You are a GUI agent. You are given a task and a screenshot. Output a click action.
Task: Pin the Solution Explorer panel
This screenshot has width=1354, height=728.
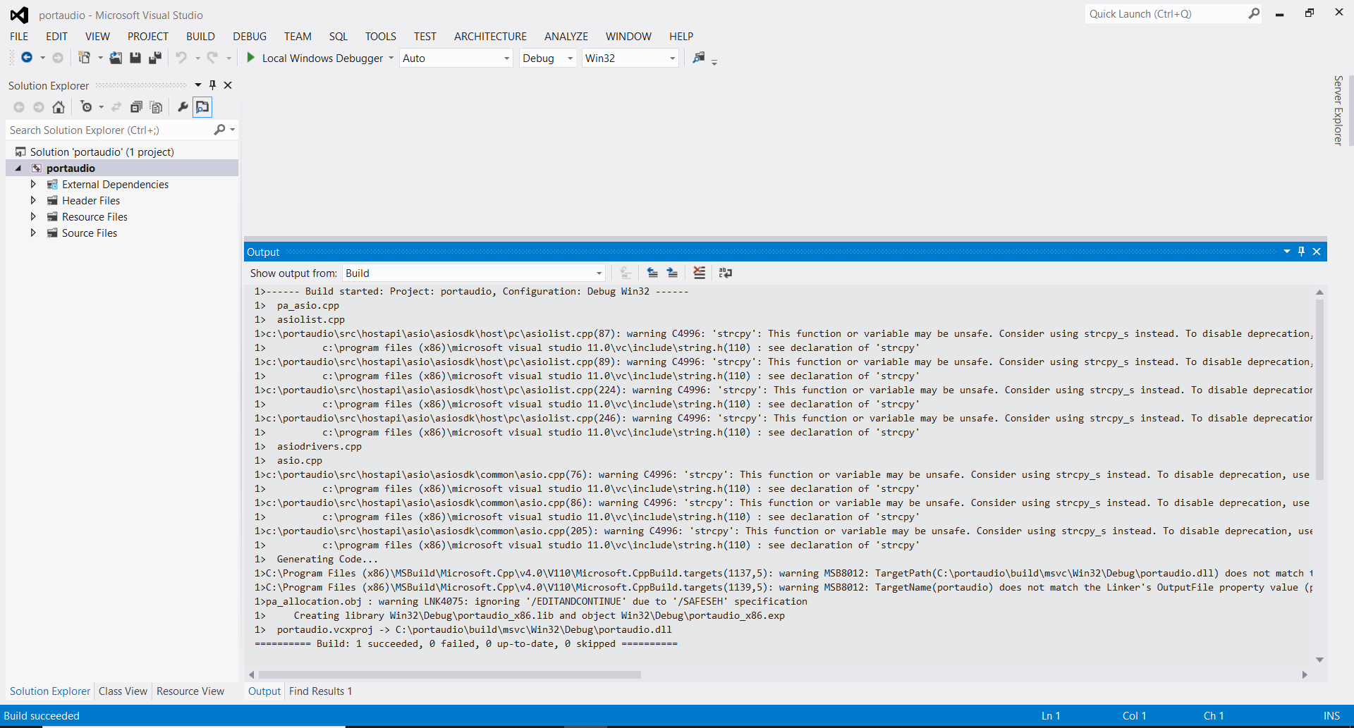[212, 85]
